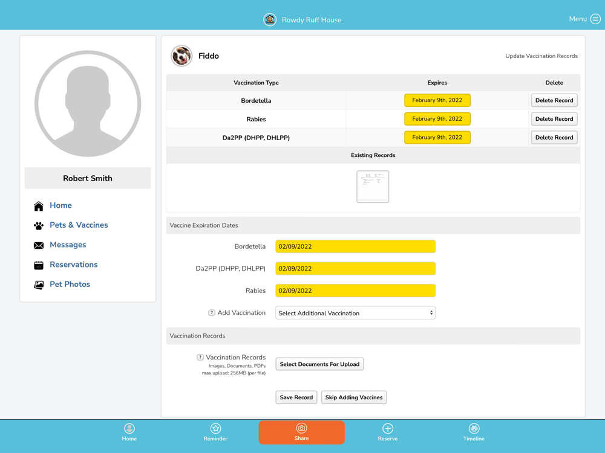The height and width of the screenshot is (453, 605).
Task: Click the Existing Records heading
Action: [373, 155]
